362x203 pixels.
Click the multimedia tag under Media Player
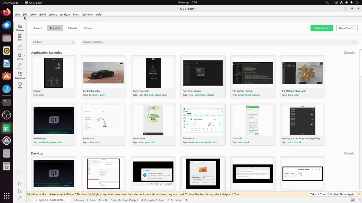point(44,142)
